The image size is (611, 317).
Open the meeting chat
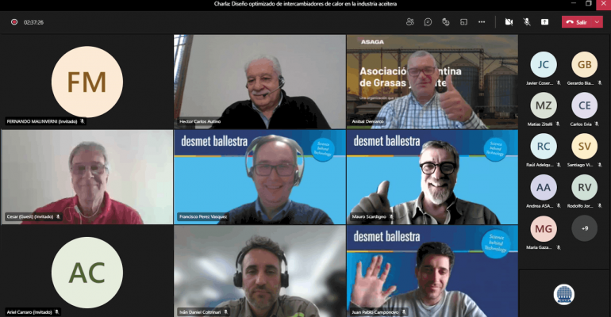pos(428,22)
